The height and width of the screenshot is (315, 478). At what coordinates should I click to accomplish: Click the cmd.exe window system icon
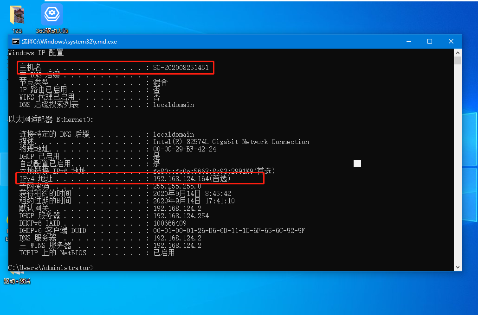pyautogui.click(x=15, y=41)
